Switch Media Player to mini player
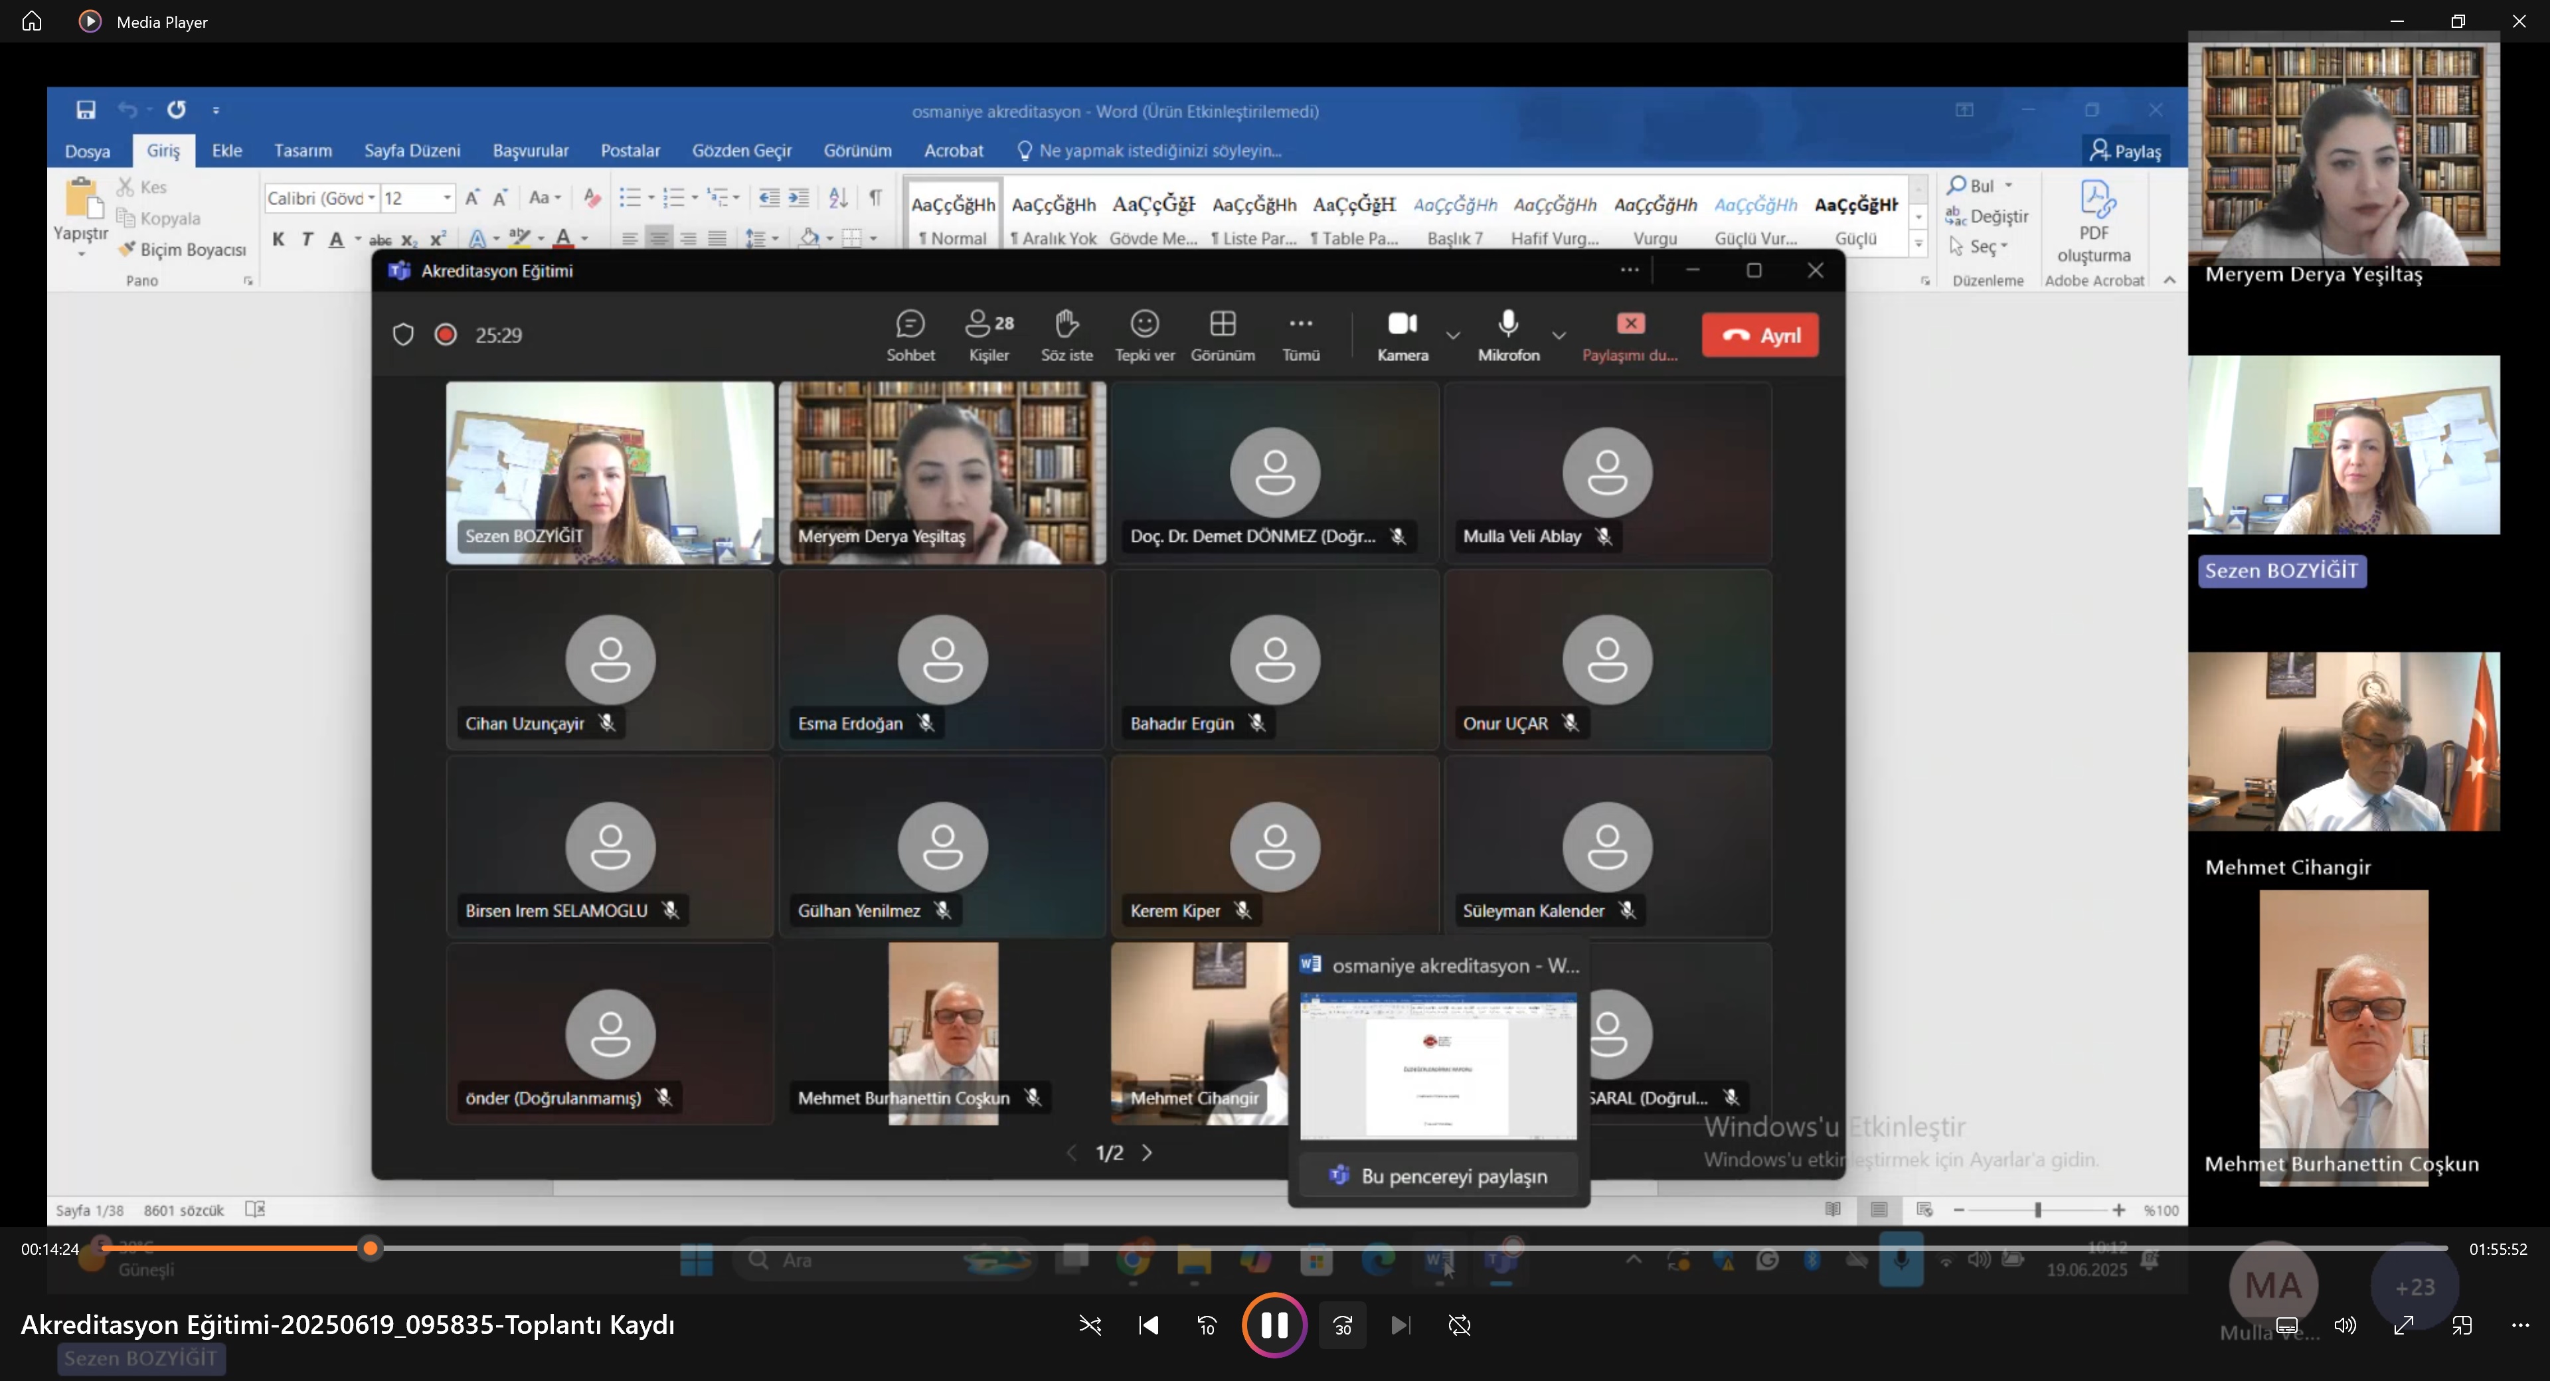The height and width of the screenshot is (1381, 2550). click(x=2462, y=1325)
